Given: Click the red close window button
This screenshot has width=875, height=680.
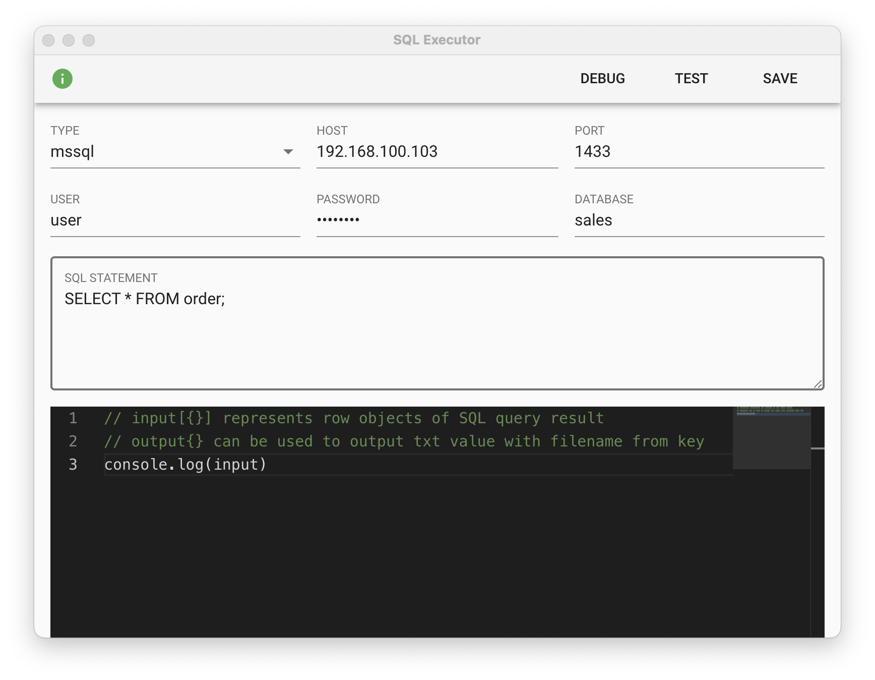Looking at the screenshot, I should [48, 40].
